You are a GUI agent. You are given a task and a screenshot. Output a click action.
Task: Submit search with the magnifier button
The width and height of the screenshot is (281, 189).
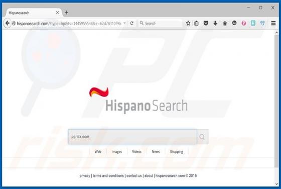[x=202, y=137]
